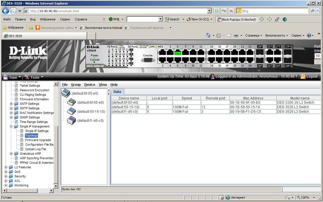This screenshot has height=202, width=323.
Task: Open the topology File menu
Action: click(x=65, y=84)
